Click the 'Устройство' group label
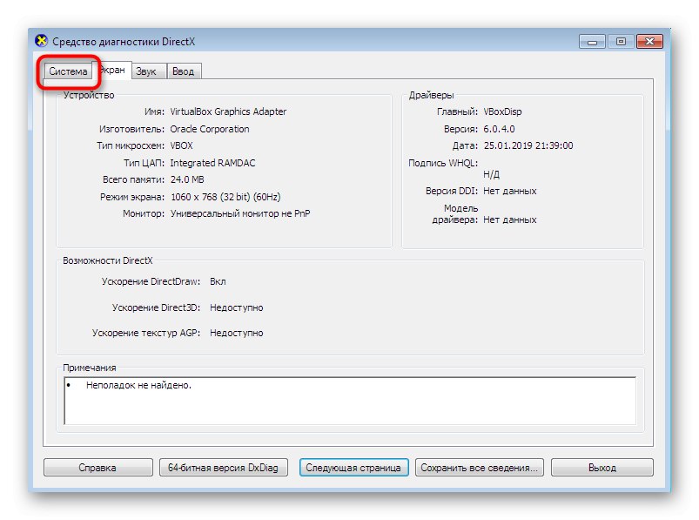Viewport: 699px width, 520px height. click(x=89, y=95)
